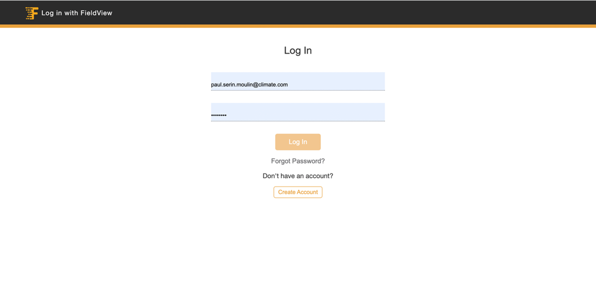
Task: Focus the password input field
Action: point(298,112)
